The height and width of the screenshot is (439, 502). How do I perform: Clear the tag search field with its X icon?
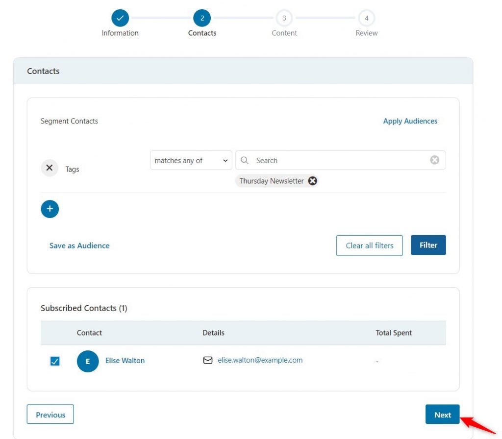[434, 160]
